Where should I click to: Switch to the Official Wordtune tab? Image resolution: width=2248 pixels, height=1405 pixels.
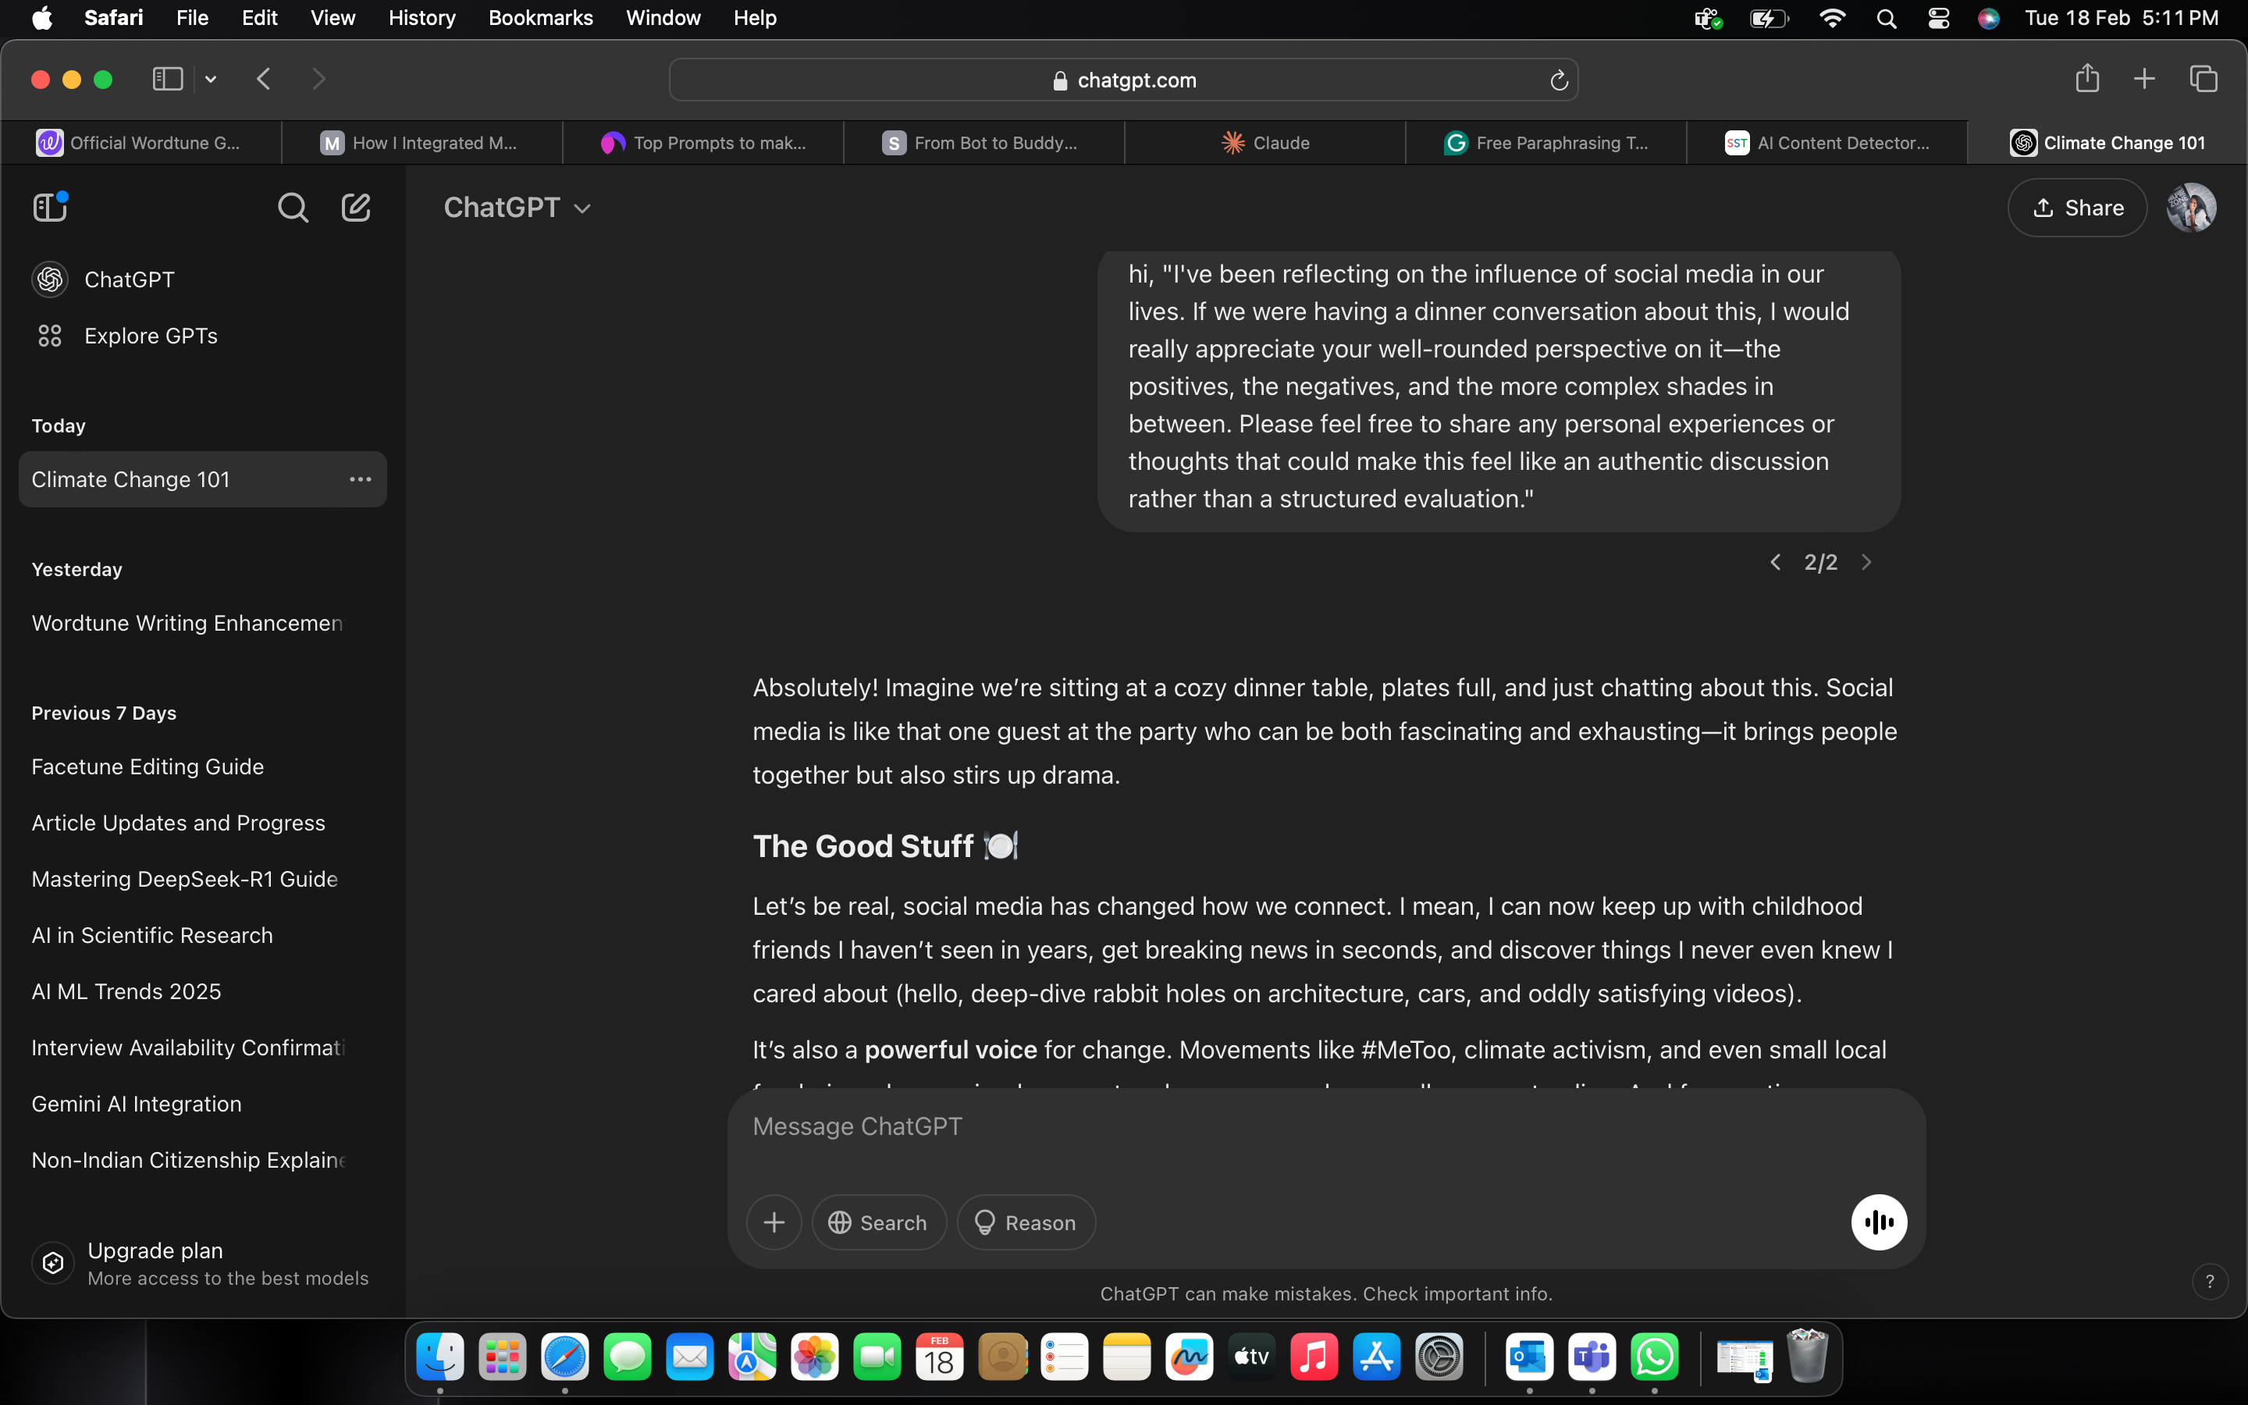tap(141, 143)
